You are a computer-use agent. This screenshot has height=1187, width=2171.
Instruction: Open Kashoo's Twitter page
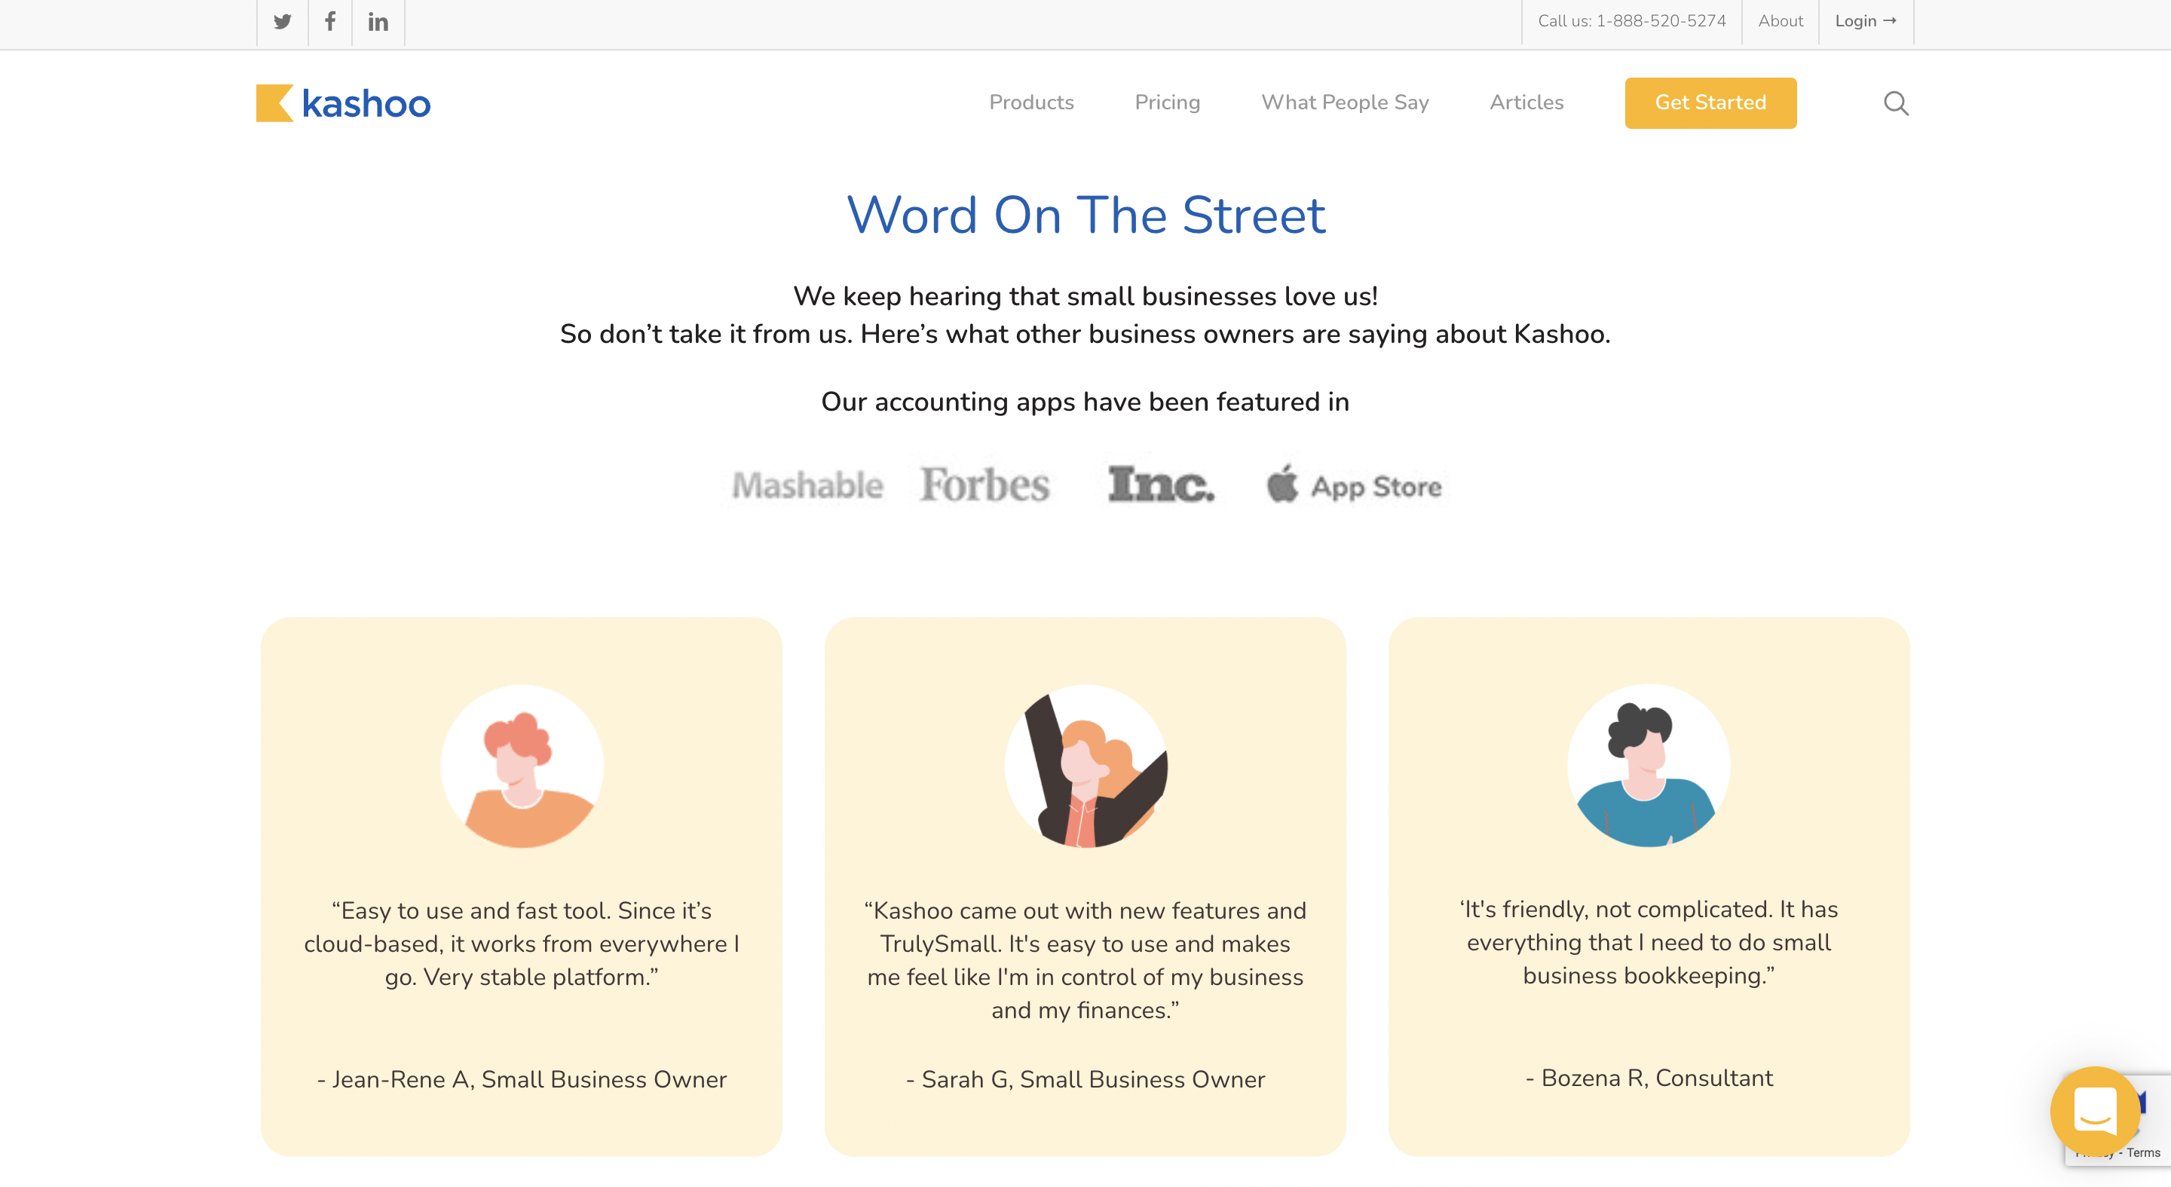point(283,22)
